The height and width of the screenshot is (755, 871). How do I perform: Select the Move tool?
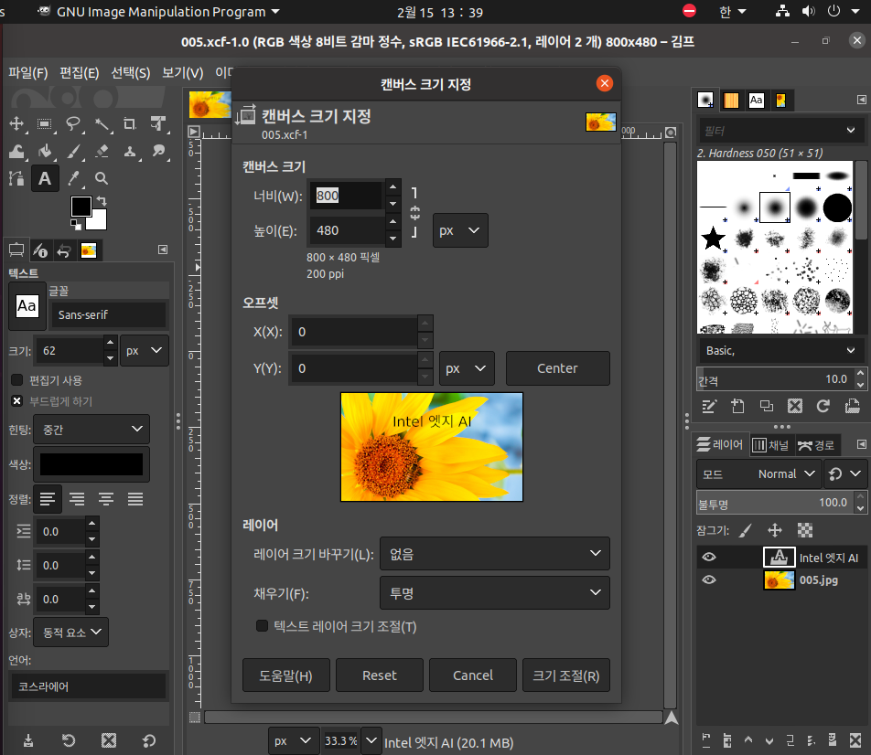click(16, 123)
